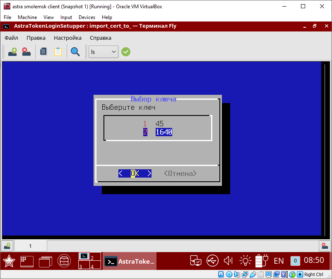Switch to virtual desktop 4
The image size is (332, 279).
(x=95, y=265)
